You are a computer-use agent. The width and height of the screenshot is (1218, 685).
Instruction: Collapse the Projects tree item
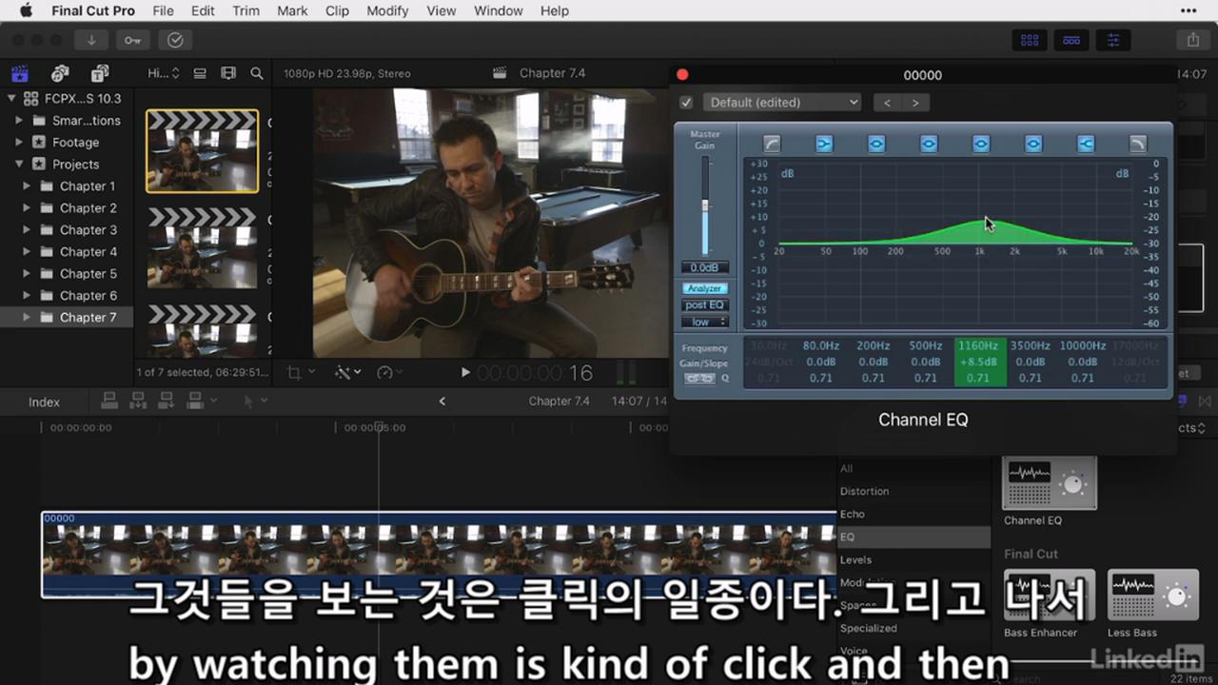(x=19, y=165)
